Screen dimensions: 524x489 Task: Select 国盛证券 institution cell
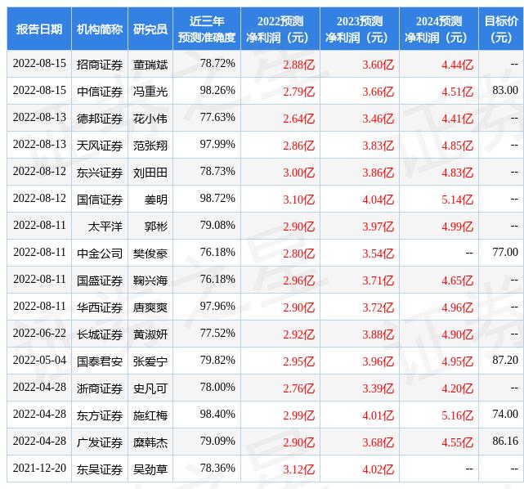pyautogui.click(x=100, y=280)
